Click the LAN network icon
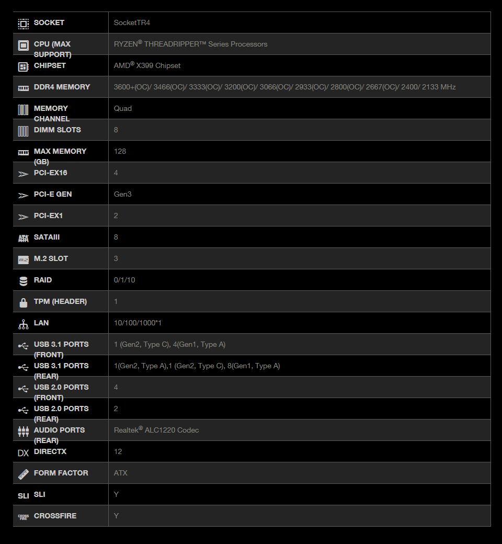Screen dimensions: 502x544 tap(23, 324)
